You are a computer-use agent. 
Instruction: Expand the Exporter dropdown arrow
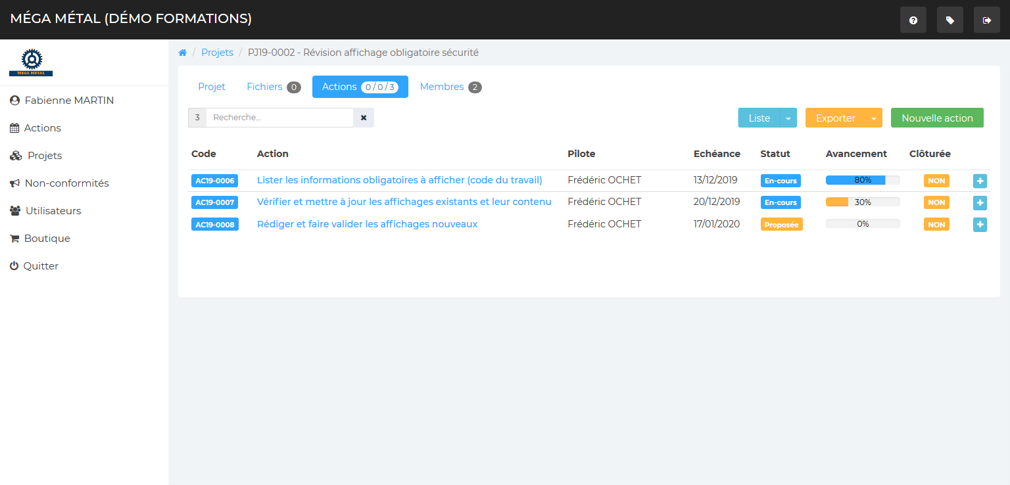(x=873, y=118)
